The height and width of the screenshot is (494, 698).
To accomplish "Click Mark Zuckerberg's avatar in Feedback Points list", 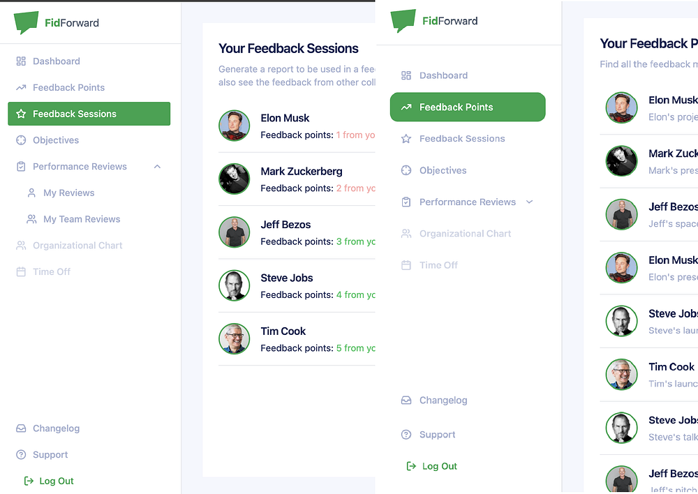I will click(621, 161).
